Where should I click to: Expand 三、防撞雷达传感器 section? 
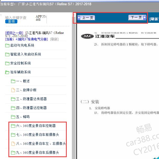coord(32,99)
